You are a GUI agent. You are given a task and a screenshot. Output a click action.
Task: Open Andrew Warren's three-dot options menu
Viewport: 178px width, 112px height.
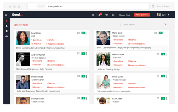(x=86, y=54)
